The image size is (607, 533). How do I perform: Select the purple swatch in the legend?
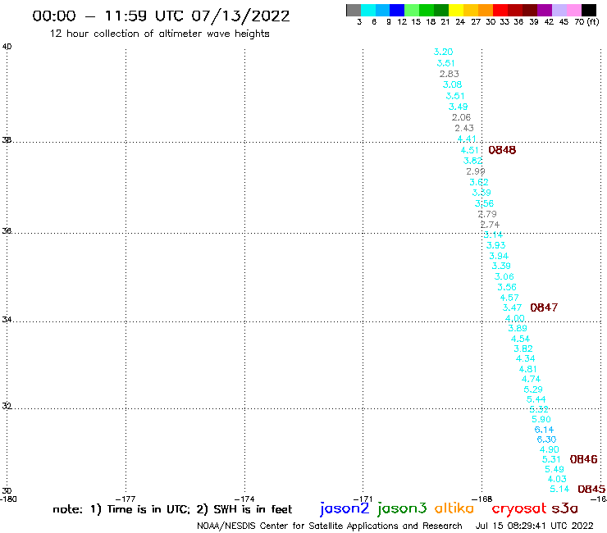tap(545, 10)
